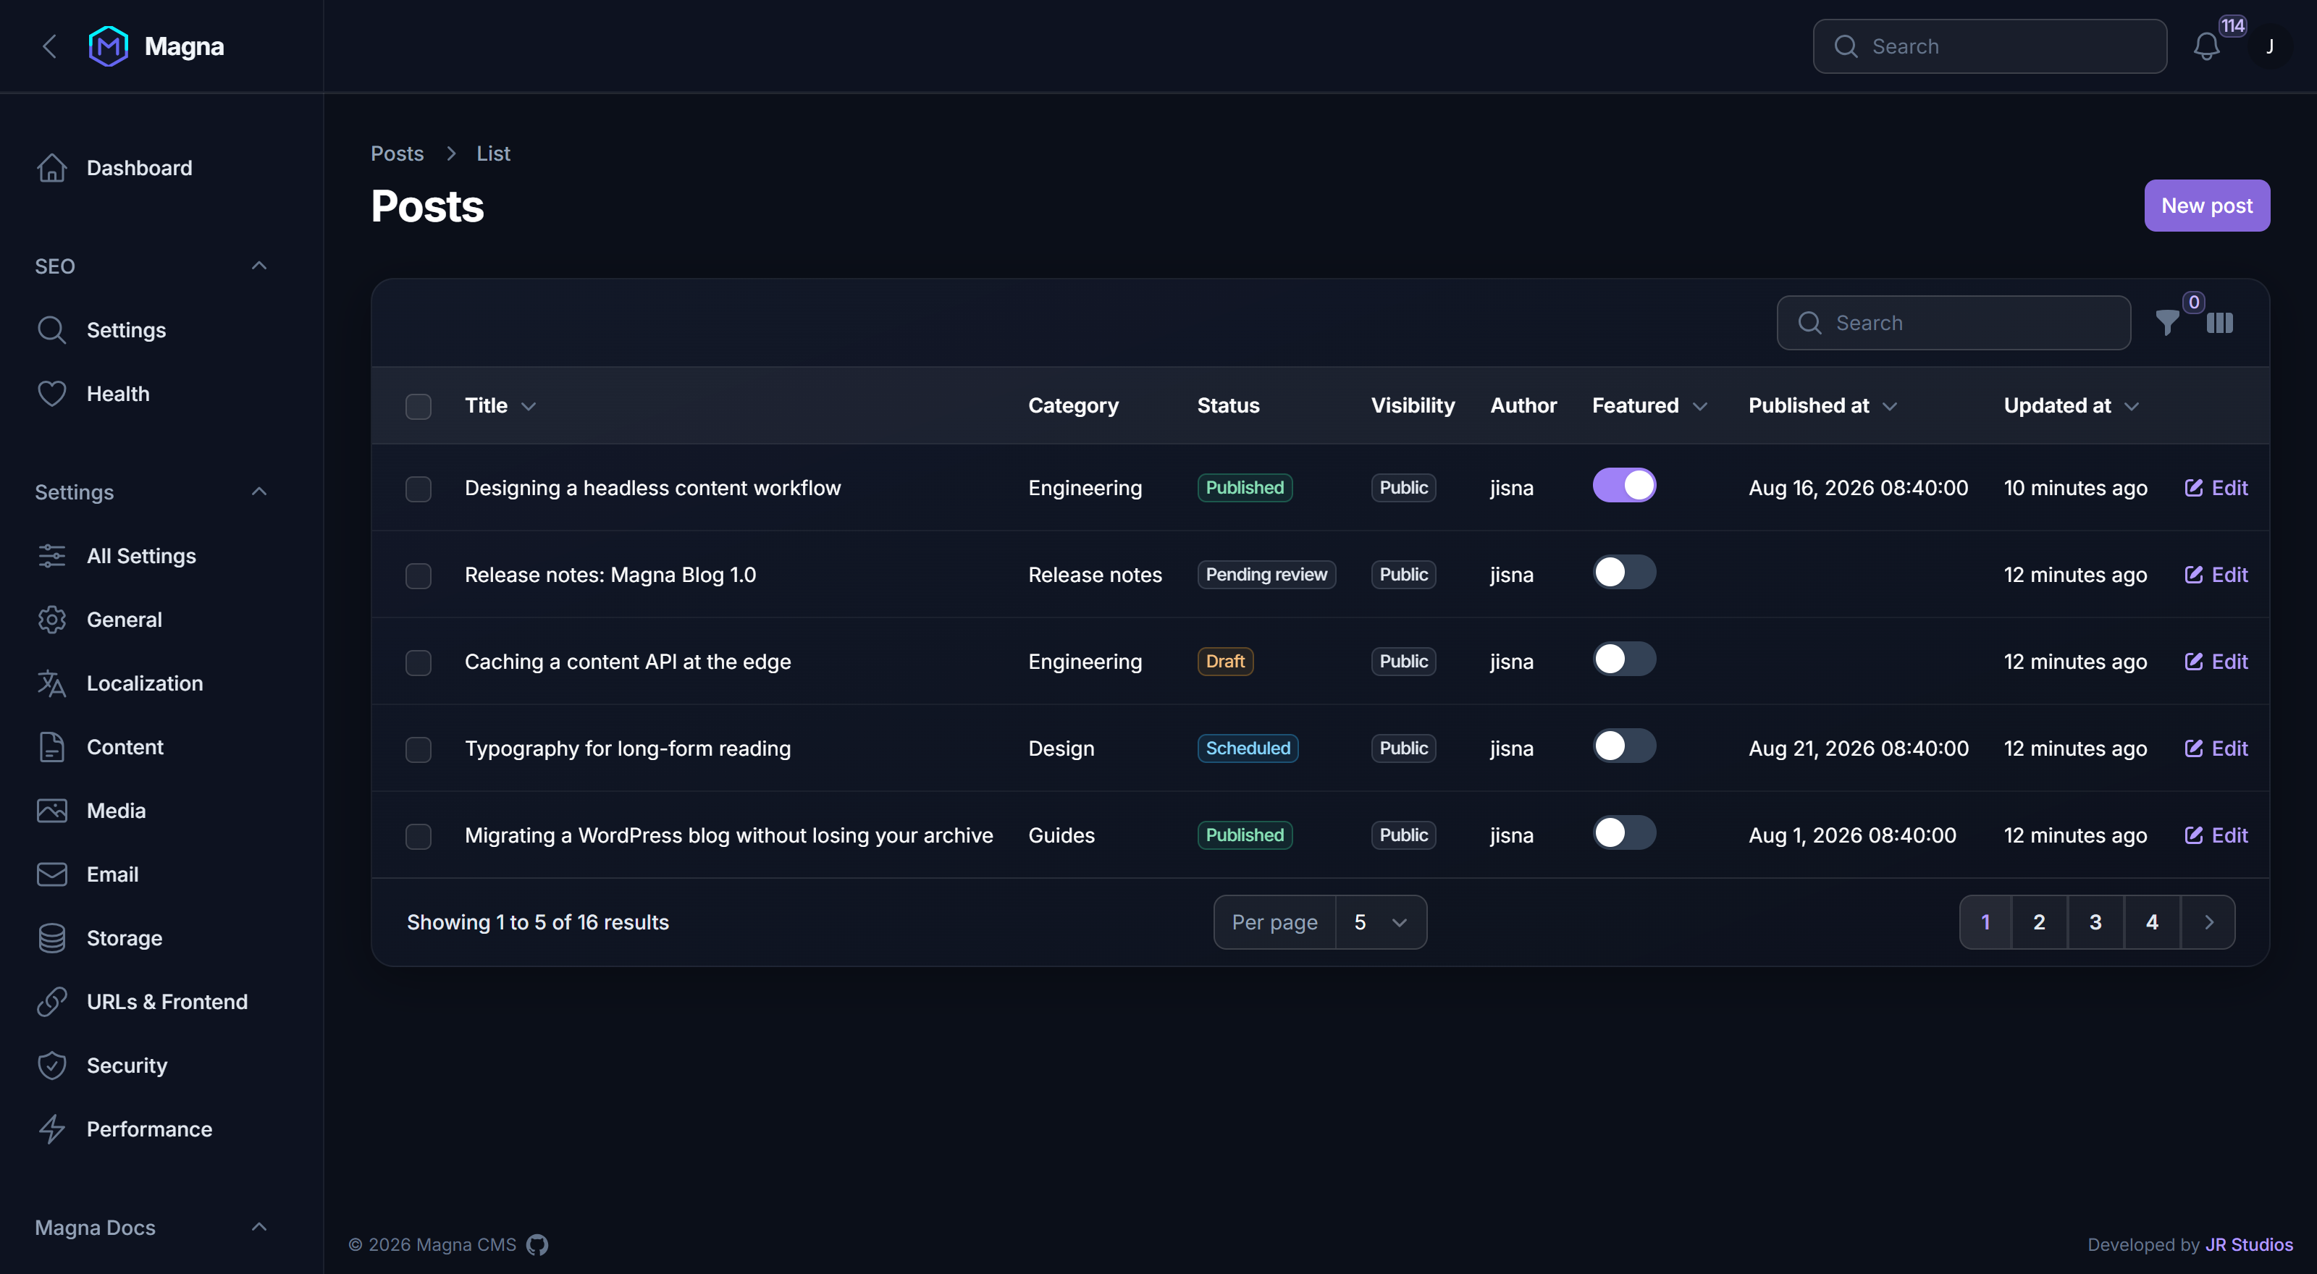
Task: Collapse the Magna Docs sidebar group
Action: (x=259, y=1226)
